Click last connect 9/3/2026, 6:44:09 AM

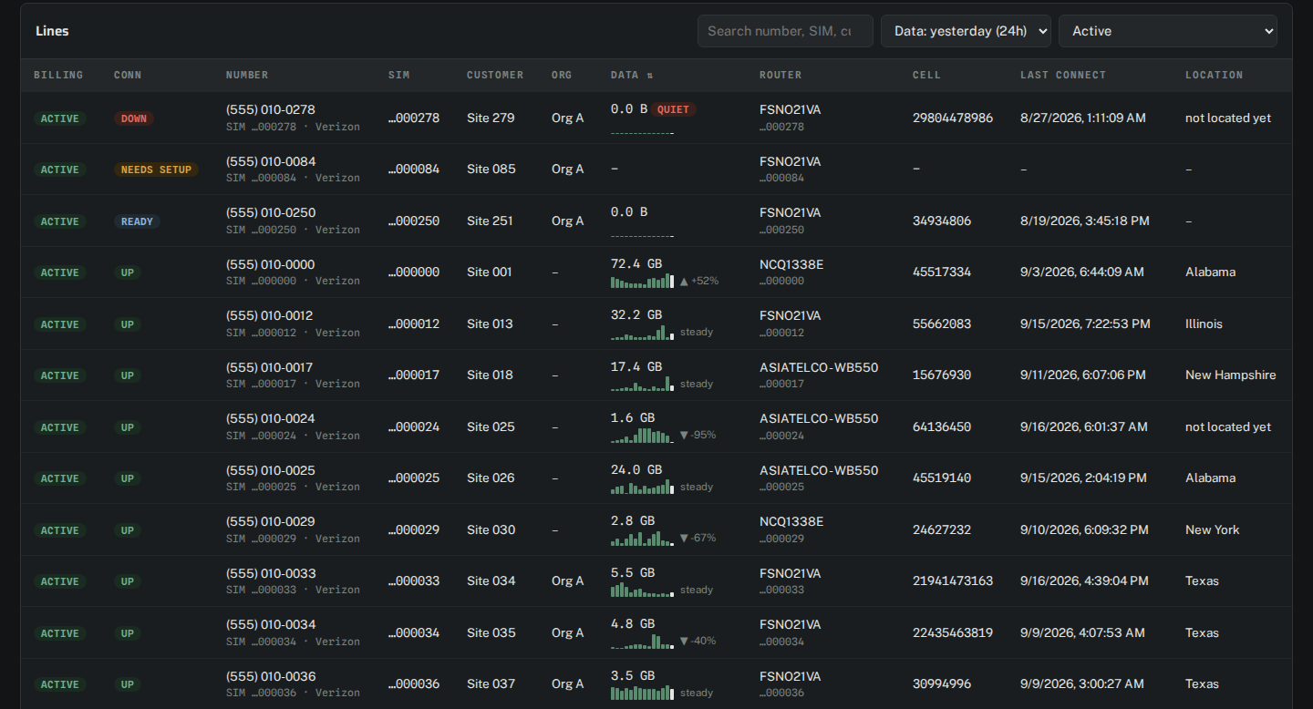tap(1080, 272)
